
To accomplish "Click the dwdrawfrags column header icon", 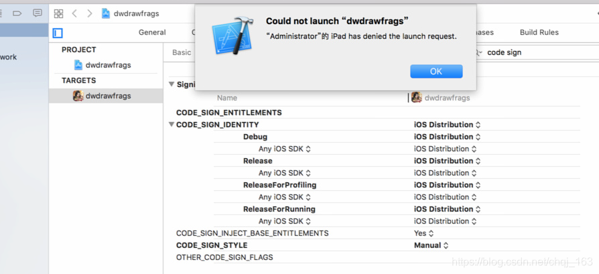I will pos(416,97).
